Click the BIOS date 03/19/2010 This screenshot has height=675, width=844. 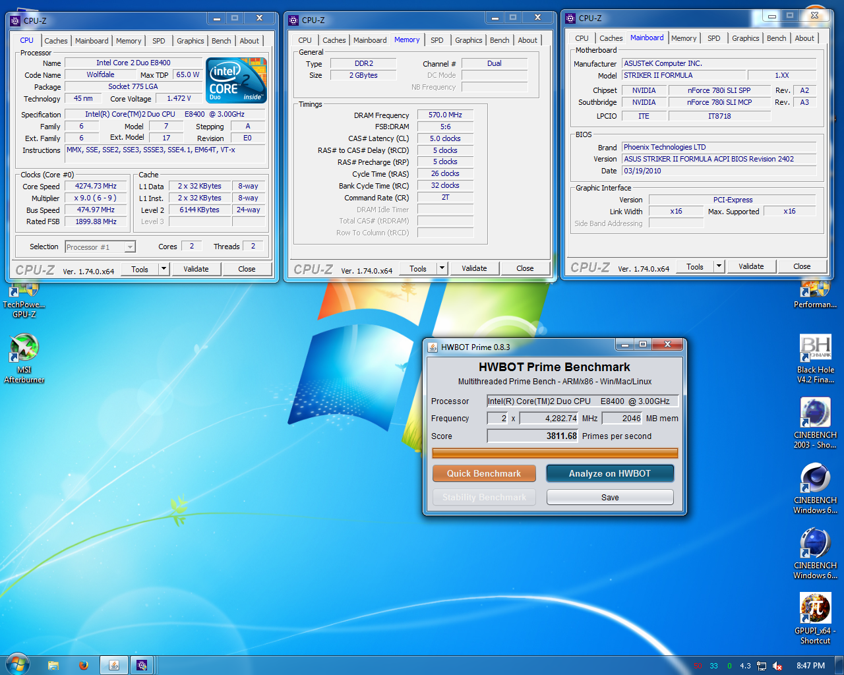(719, 171)
